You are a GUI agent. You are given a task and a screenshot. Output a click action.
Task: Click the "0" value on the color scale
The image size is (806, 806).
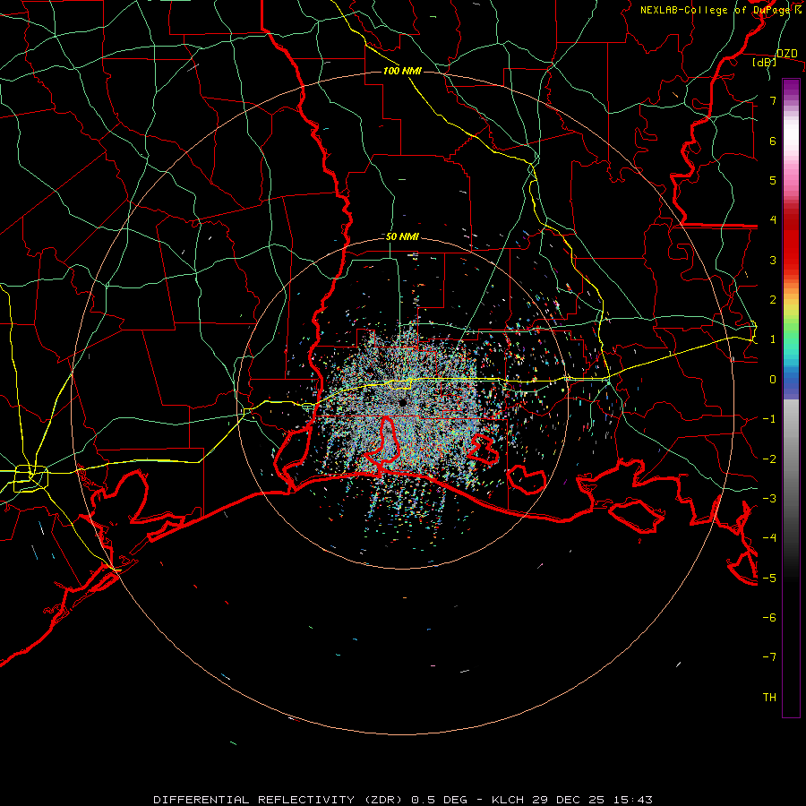773,380
